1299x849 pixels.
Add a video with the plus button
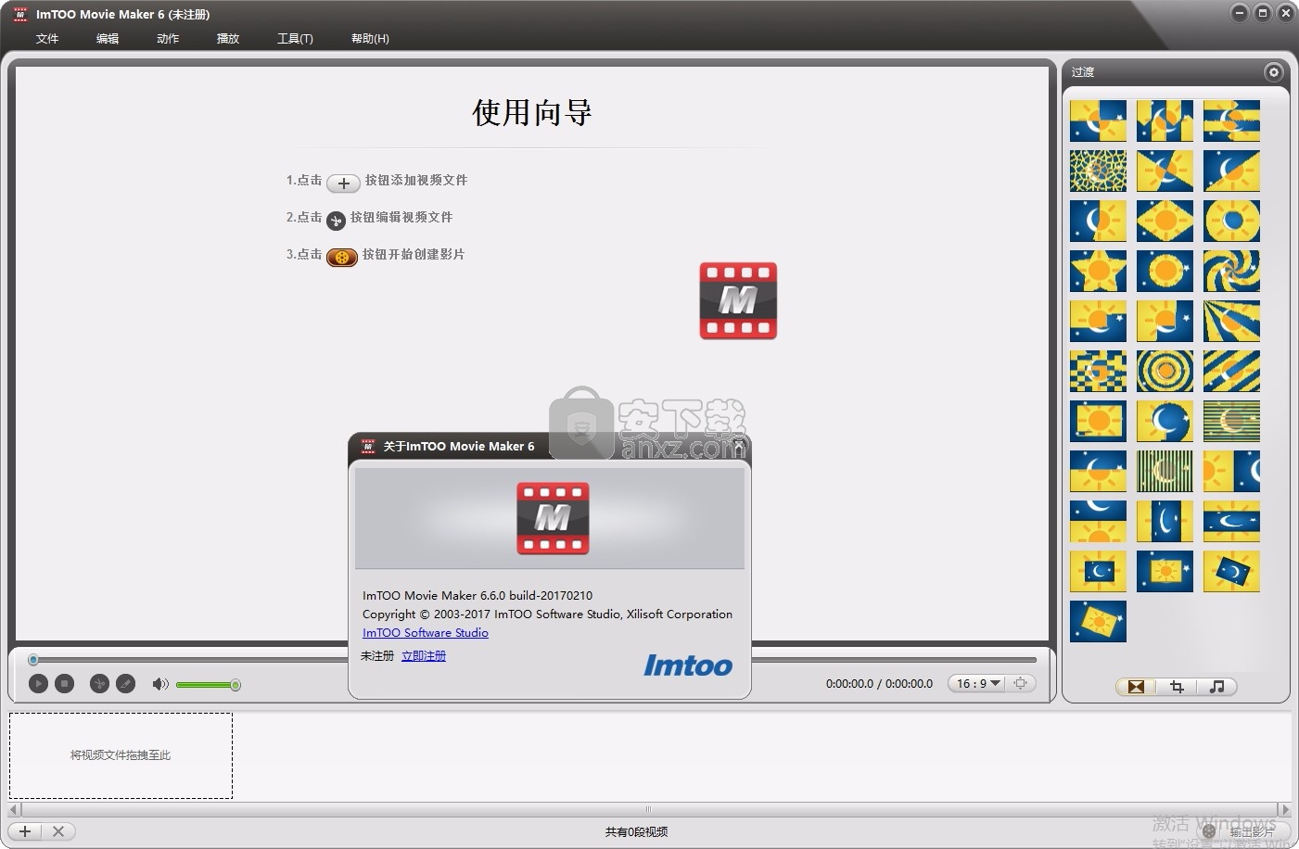click(25, 831)
